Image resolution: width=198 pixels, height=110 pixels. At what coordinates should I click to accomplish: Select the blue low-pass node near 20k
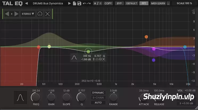[x=185, y=47]
